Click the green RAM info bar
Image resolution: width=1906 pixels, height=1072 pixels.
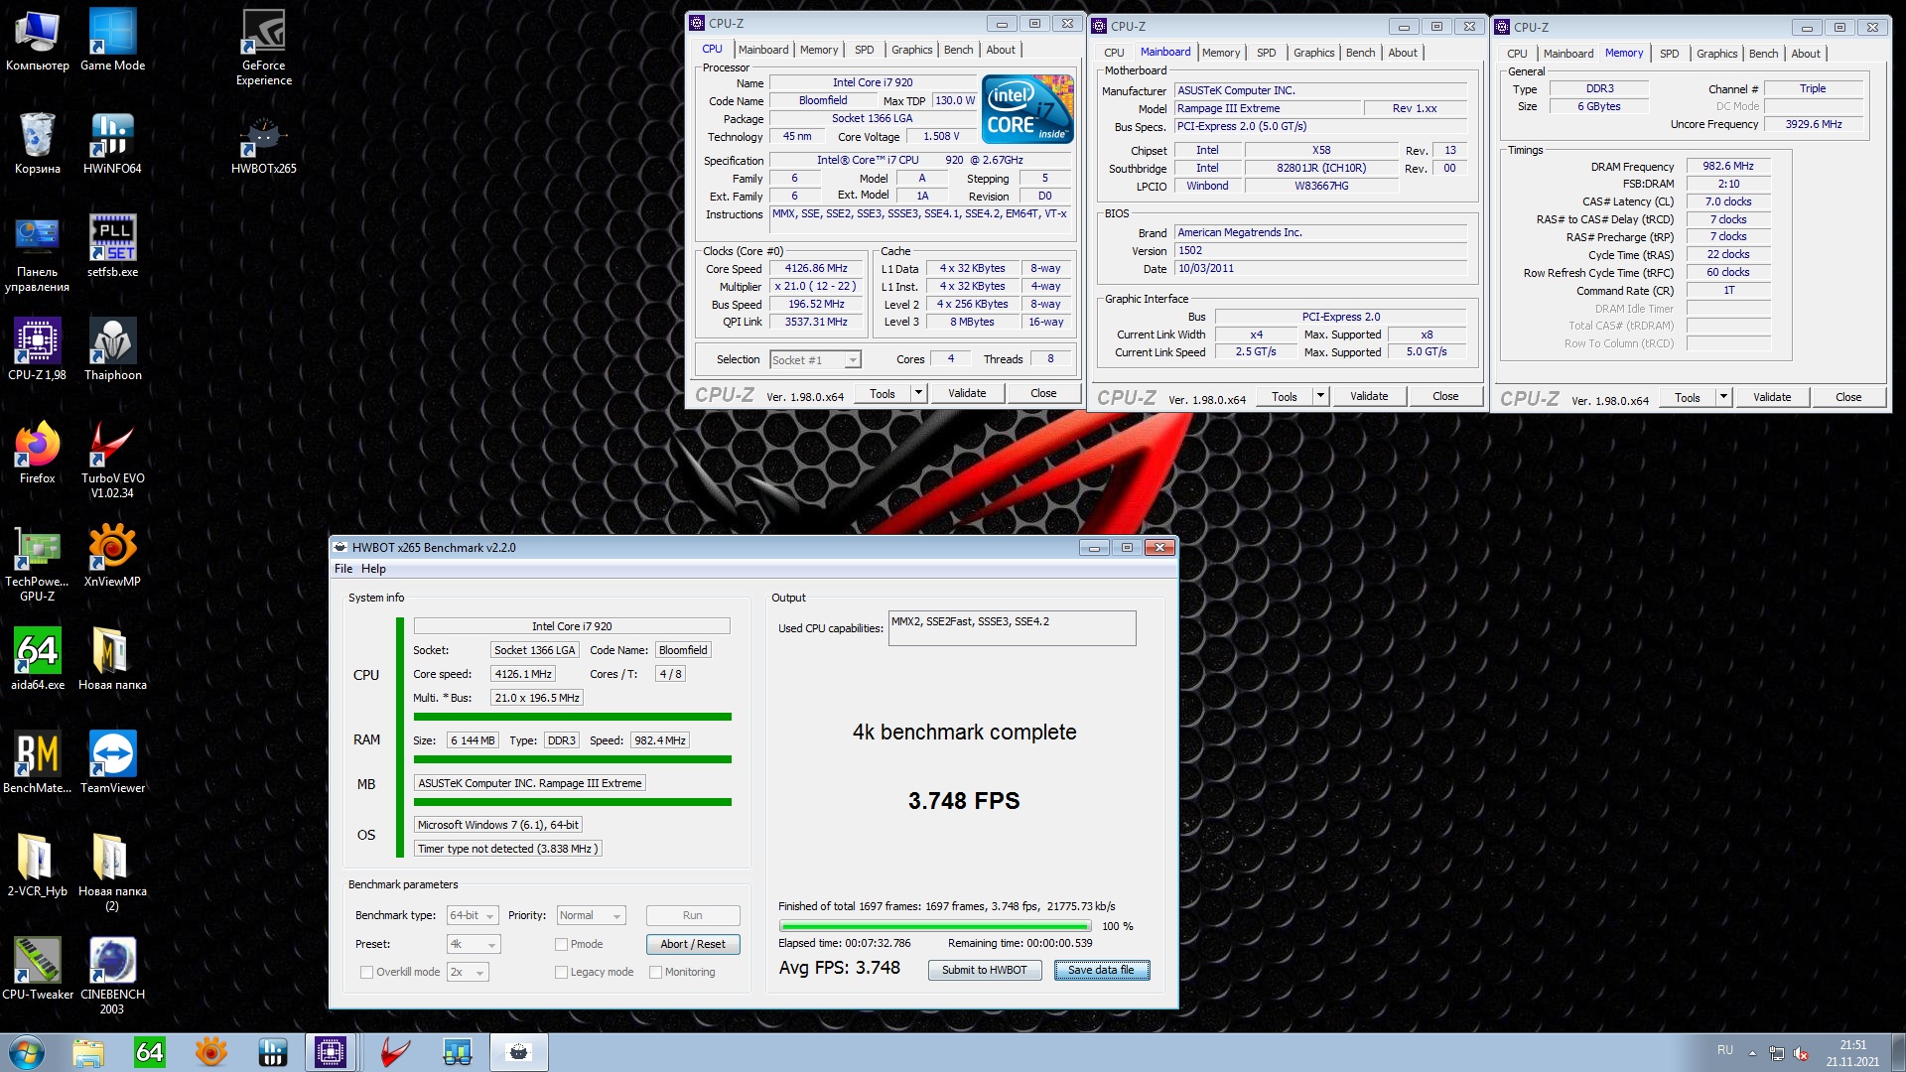tap(572, 759)
